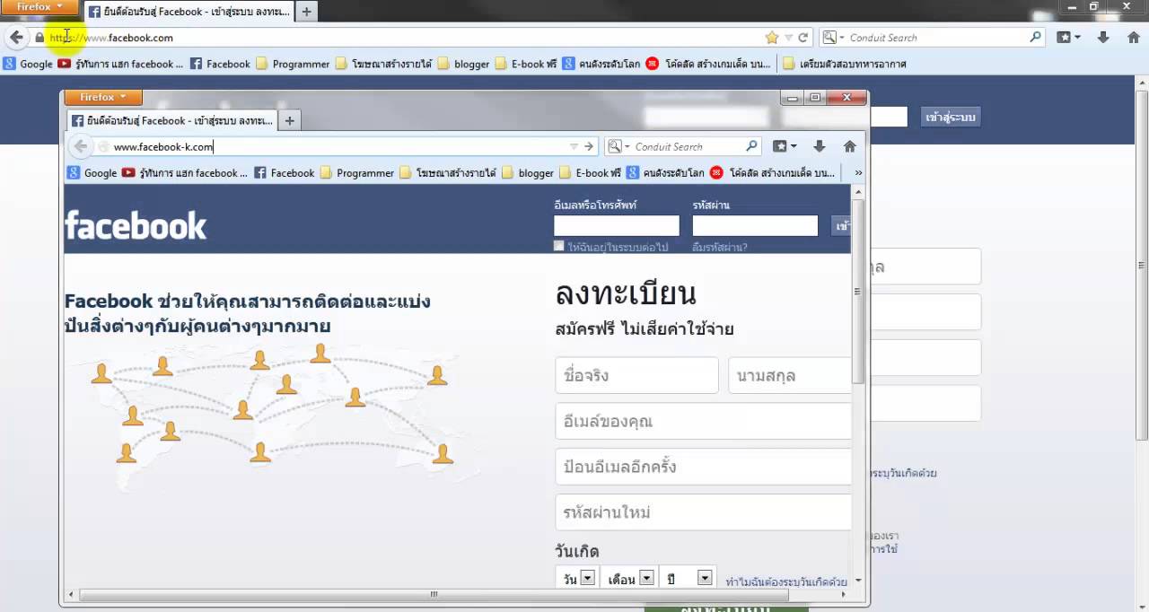This screenshot has width=1149, height=612.
Task: Open Facebook bookmark in back window toolbar
Action: pos(220,64)
